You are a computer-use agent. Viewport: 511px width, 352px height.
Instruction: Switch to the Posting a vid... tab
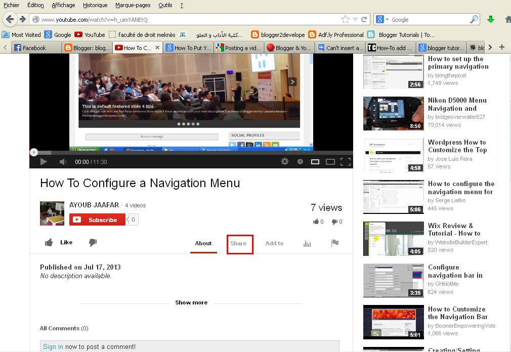(x=239, y=48)
